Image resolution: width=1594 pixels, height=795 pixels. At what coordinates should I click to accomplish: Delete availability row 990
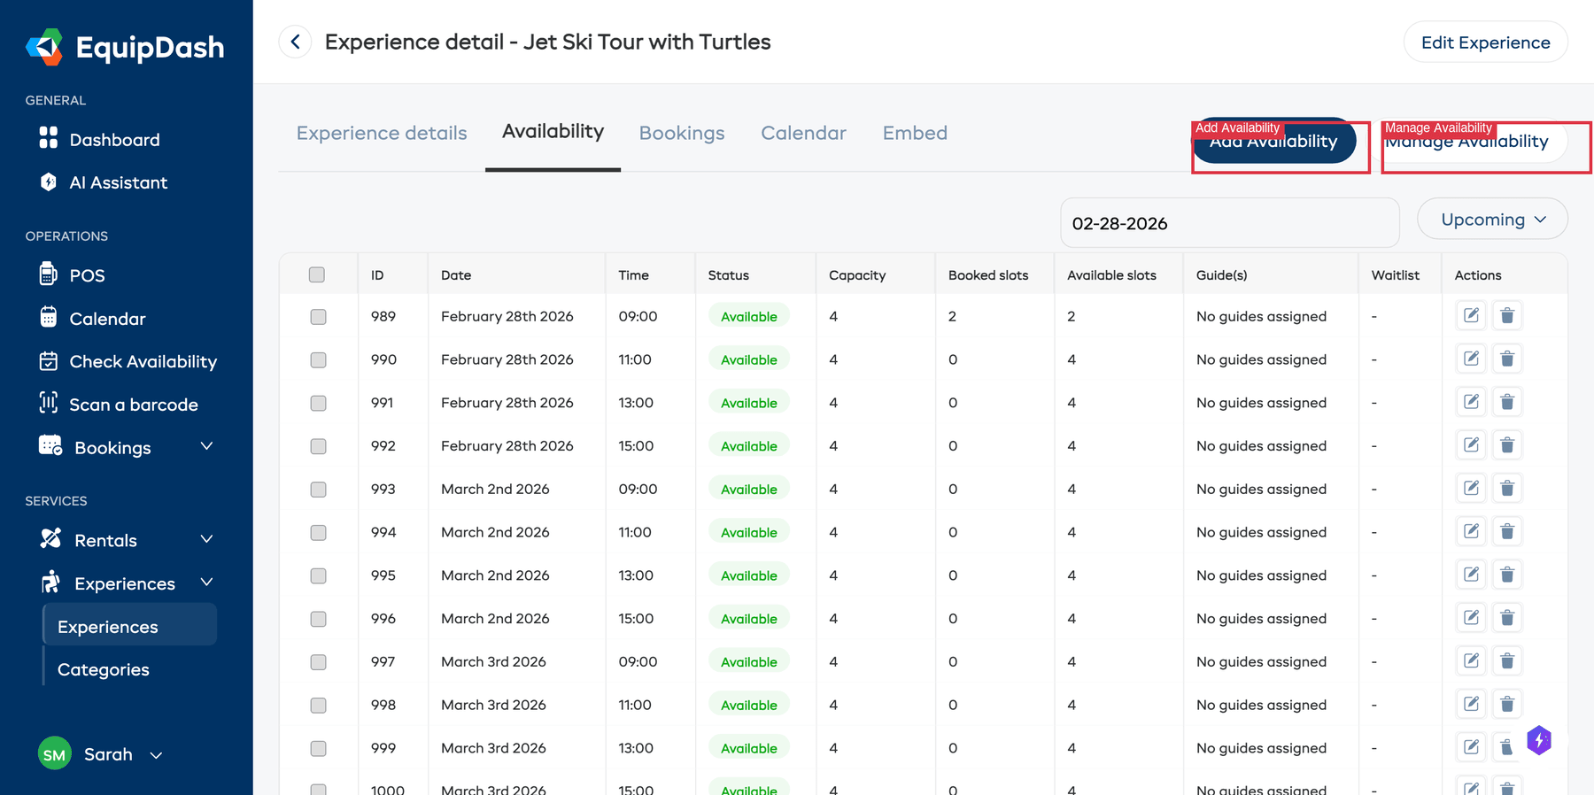click(1507, 359)
